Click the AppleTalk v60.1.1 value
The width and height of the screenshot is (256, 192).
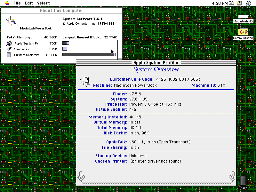tap(160, 142)
